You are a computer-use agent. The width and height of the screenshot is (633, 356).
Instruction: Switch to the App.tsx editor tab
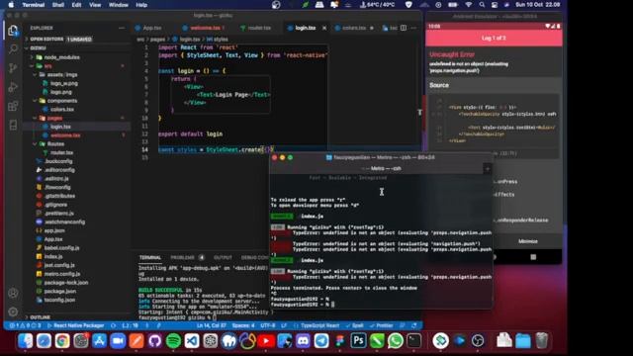151,28
